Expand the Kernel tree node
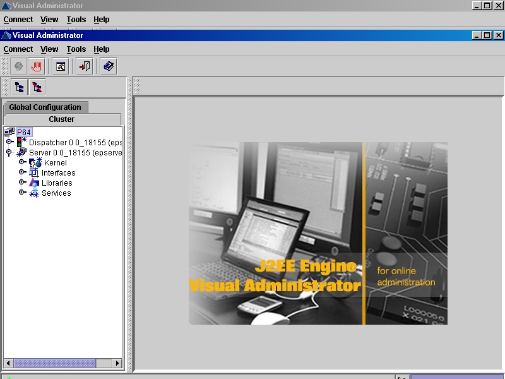This screenshot has width=505, height=379. pyautogui.click(x=22, y=162)
